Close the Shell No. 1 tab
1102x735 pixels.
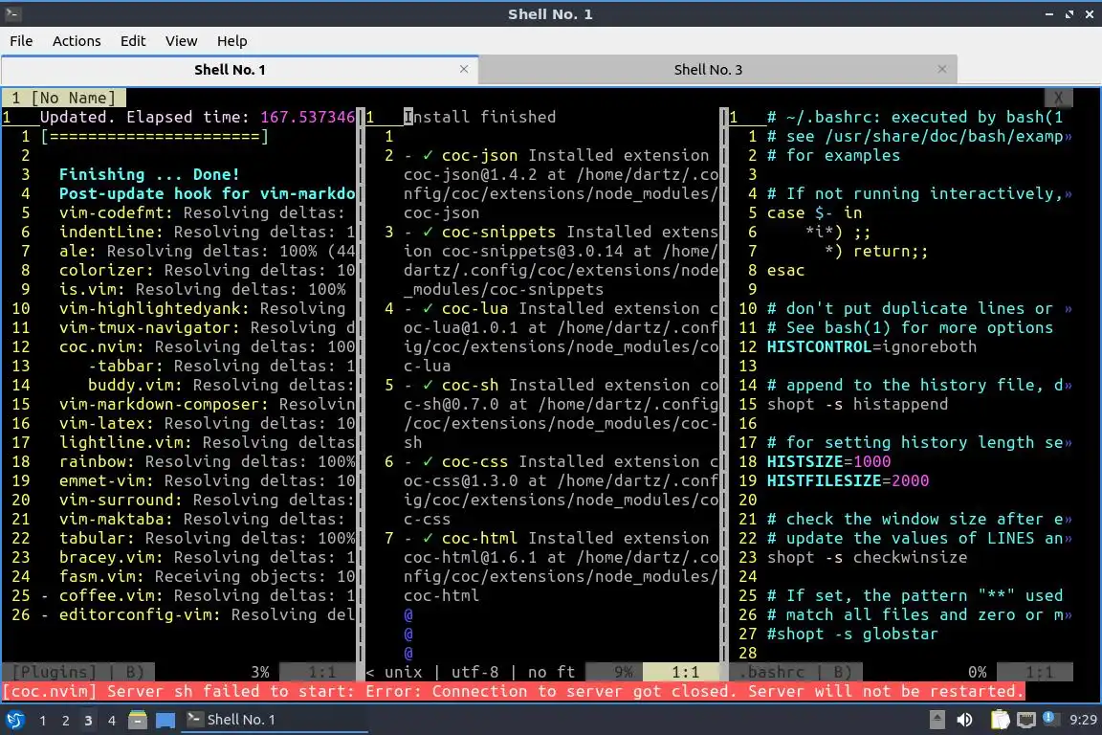(x=464, y=69)
